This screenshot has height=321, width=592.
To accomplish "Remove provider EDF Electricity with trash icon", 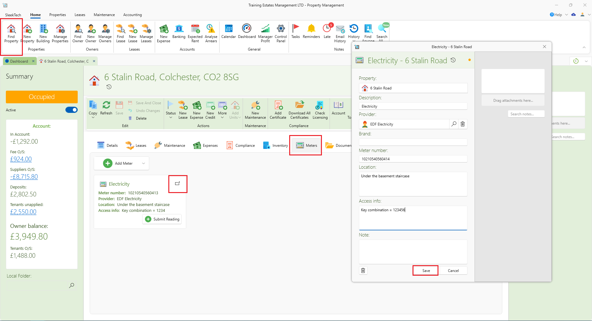I will [x=462, y=124].
